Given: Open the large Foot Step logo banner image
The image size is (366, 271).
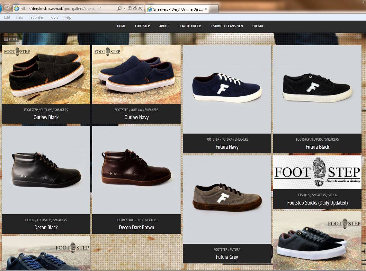Looking at the screenshot, I should (x=317, y=172).
